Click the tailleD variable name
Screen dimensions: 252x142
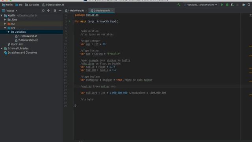(91, 70)
